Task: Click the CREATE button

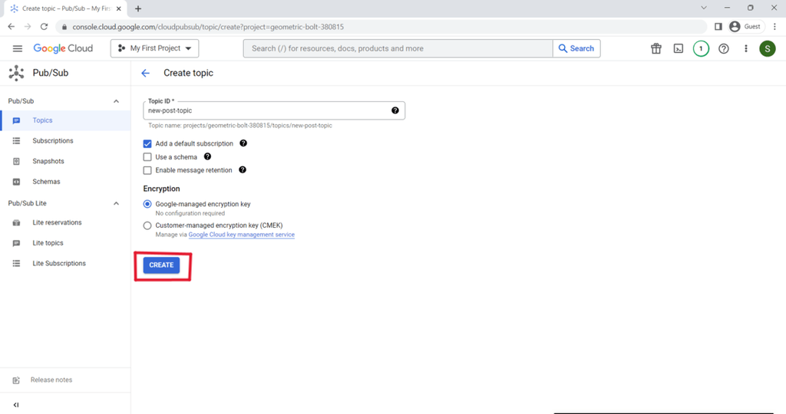Action: click(x=161, y=265)
